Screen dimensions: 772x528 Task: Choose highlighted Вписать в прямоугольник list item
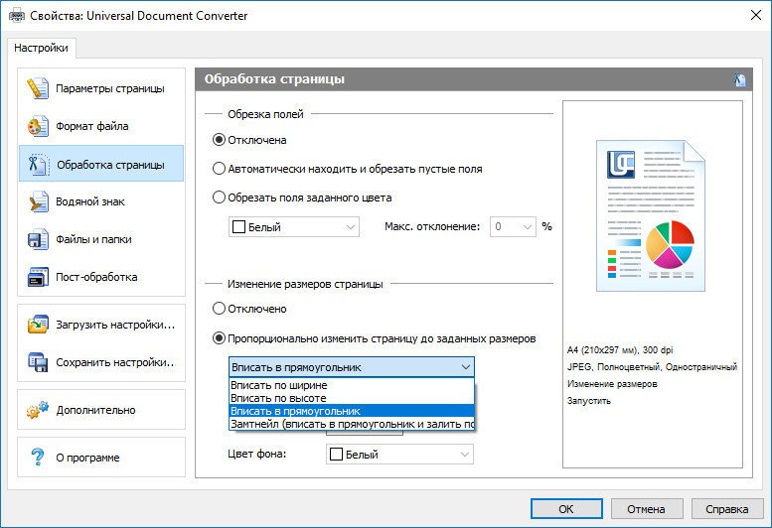[352, 411]
